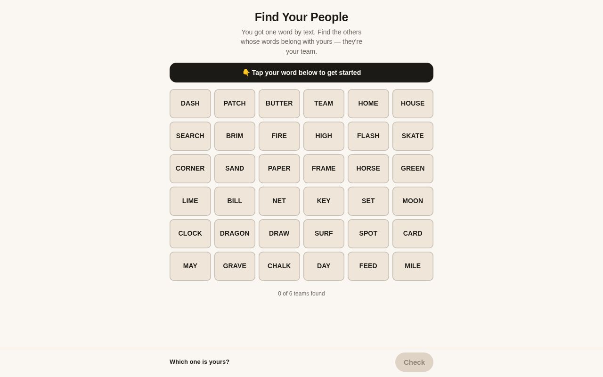Click the Check button
This screenshot has height=377, width=603.
pos(414,362)
